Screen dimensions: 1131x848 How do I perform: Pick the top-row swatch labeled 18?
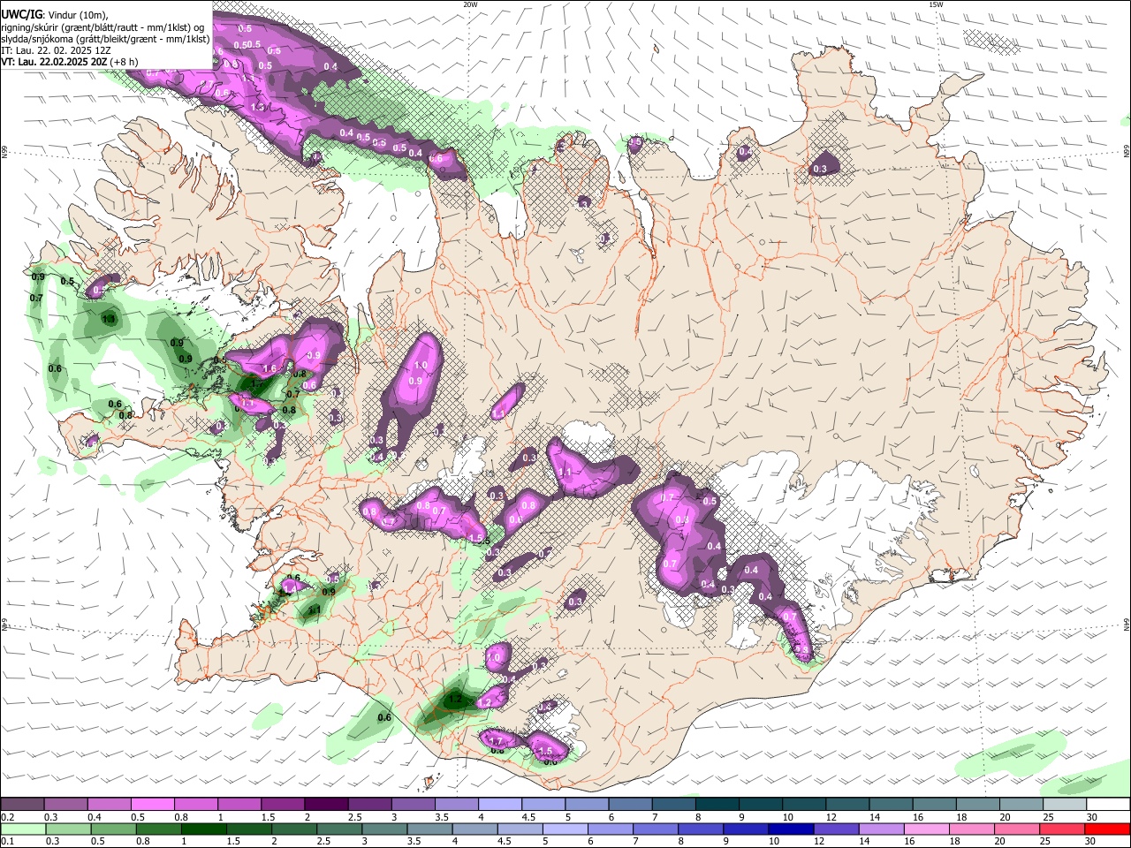click(x=979, y=804)
